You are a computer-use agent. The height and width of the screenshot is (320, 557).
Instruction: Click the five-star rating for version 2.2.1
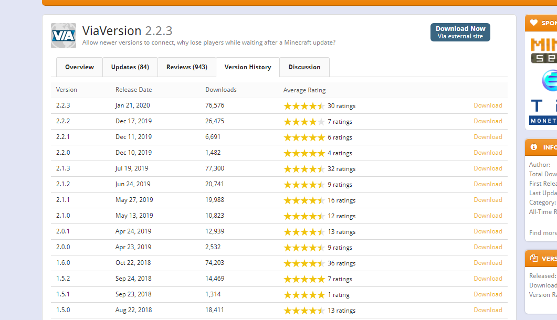click(x=304, y=137)
